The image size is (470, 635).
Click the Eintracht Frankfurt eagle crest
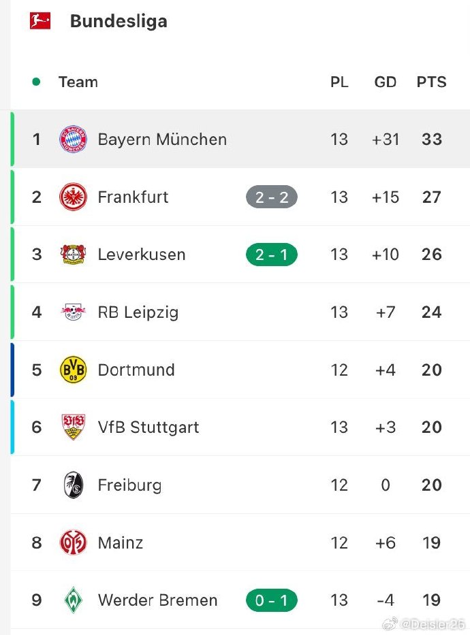(73, 197)
